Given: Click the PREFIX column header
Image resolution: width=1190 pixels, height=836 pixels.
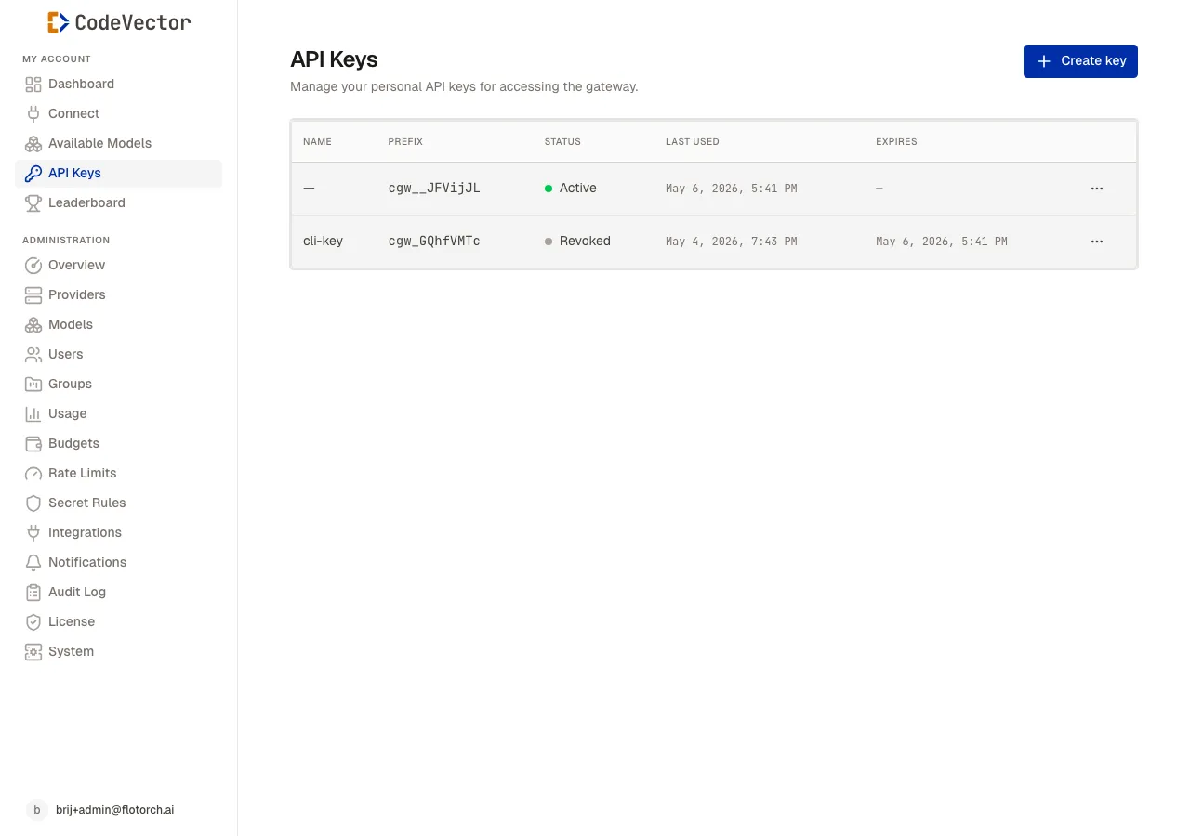Looking at the screenshot, I should (x=405, y=142).
